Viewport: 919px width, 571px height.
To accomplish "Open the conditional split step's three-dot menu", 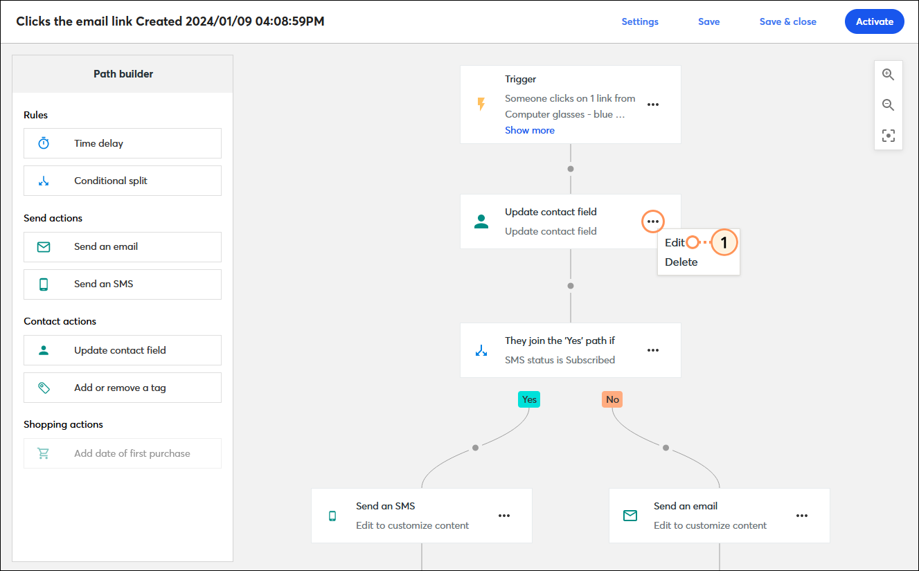I will point(653,350).
